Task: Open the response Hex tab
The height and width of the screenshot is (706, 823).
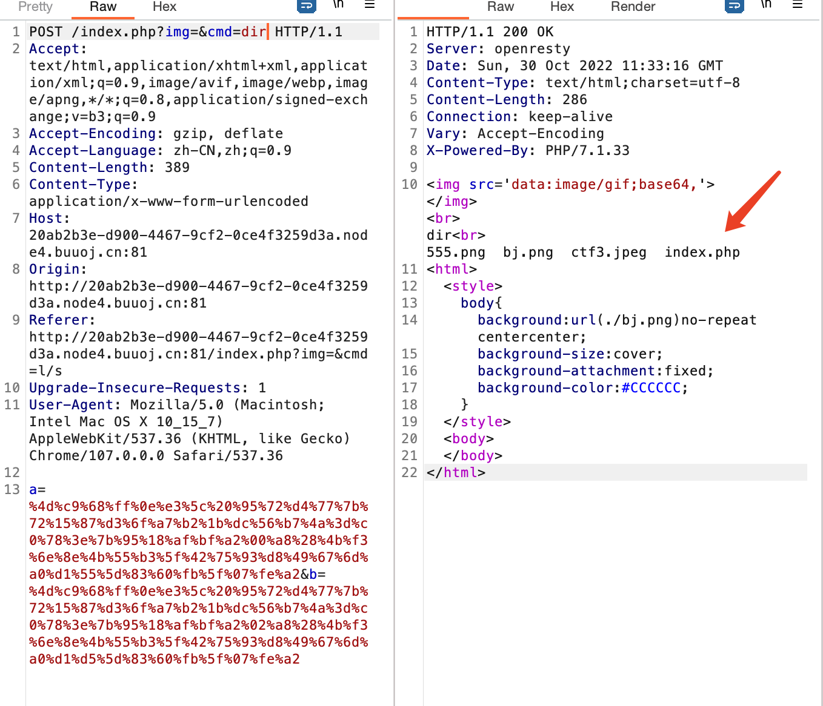Action: [x=562, y=7]
